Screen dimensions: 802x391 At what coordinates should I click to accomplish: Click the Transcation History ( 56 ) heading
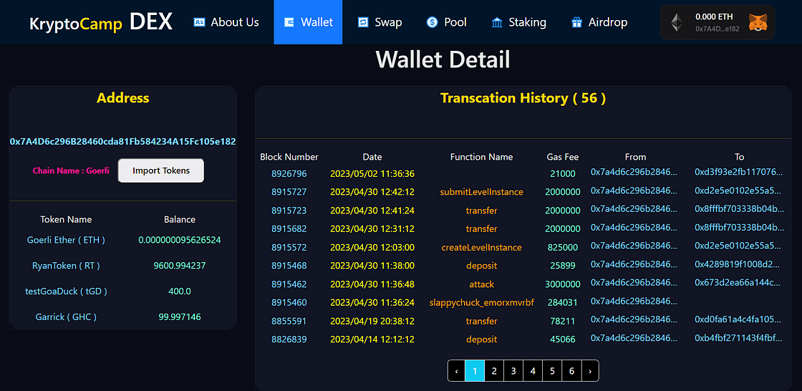[523, 98]
